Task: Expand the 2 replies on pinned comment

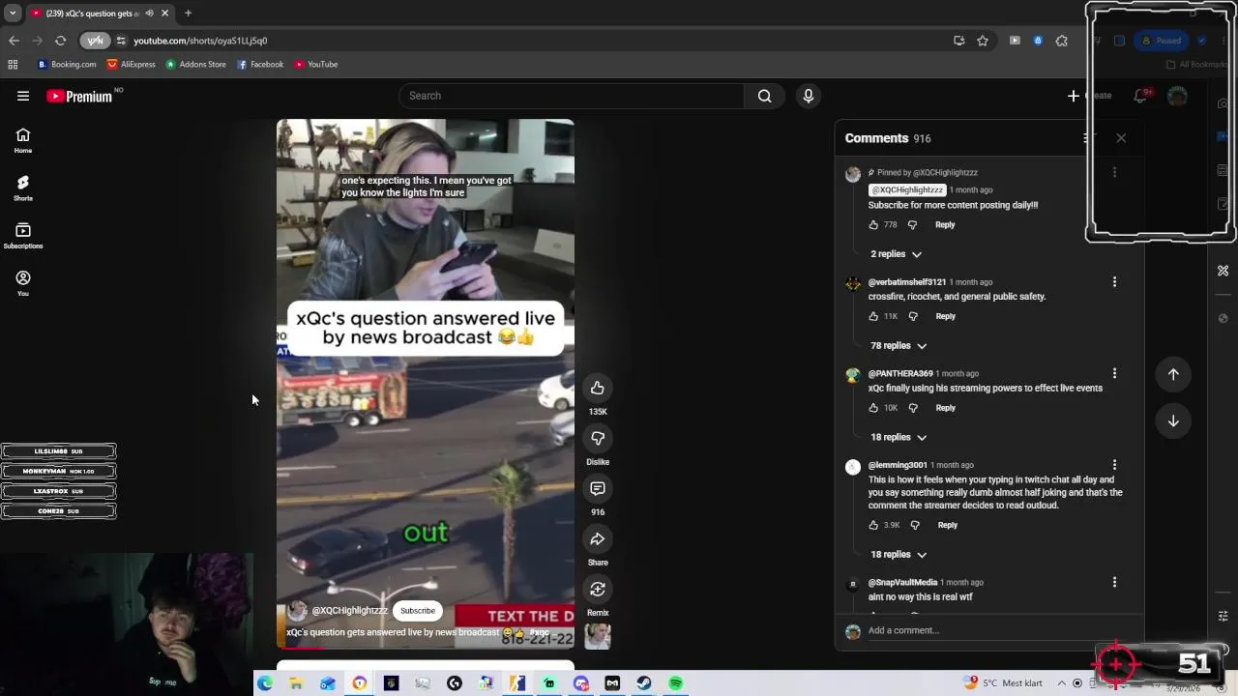Action: coord(896,254)
